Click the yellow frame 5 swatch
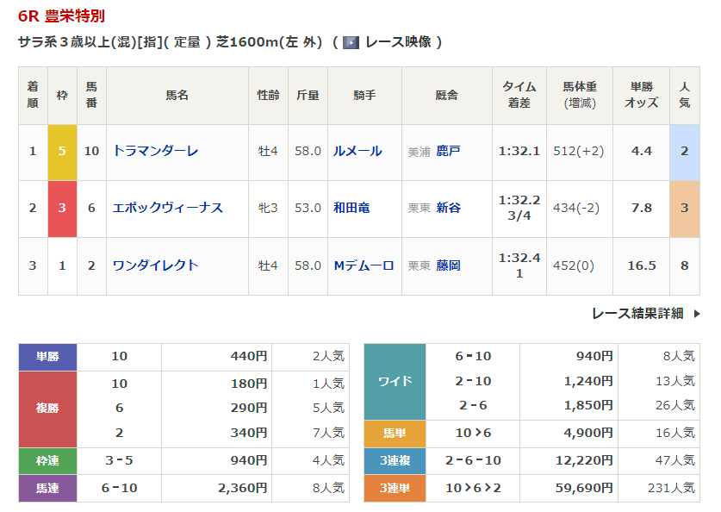The height and width of the screenshot is (512, 721). click(x=62, y=151)
